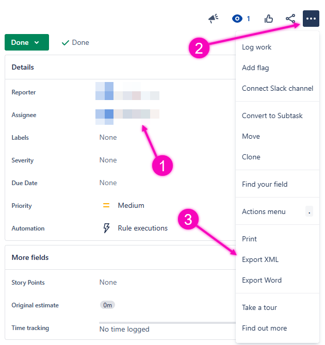Click the Original estimate 0m badge
The width and height of the screenshot is (325, 345).
[107, 305]
